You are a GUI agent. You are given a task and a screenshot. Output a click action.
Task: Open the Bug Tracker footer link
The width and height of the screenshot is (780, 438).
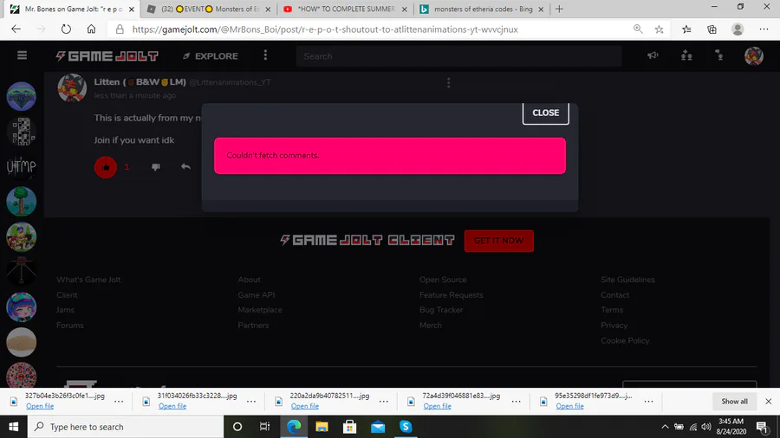441,310
